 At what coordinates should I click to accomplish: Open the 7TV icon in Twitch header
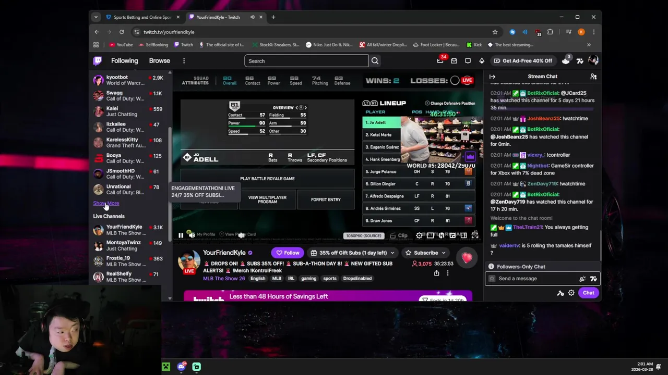click(580, 61)
